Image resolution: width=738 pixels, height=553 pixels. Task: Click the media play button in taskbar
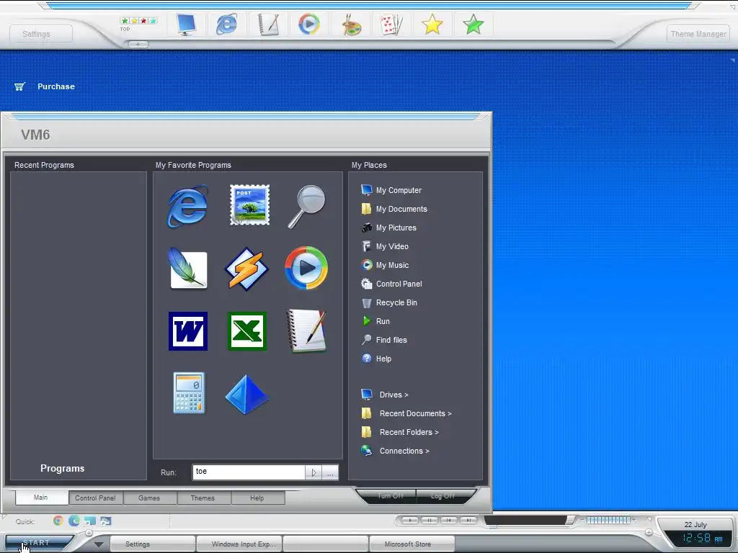coord(410,520)
